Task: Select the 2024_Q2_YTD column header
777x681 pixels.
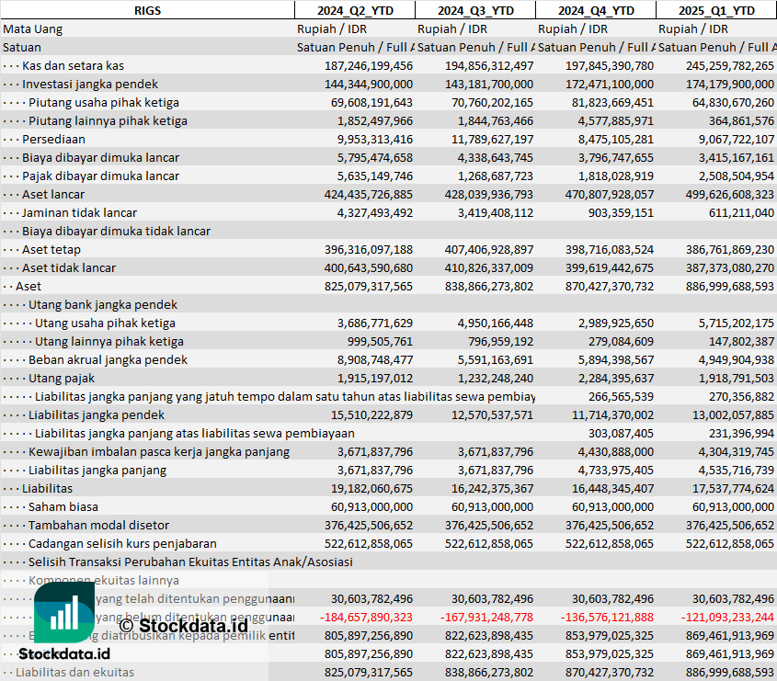Action: click(354, 10)
